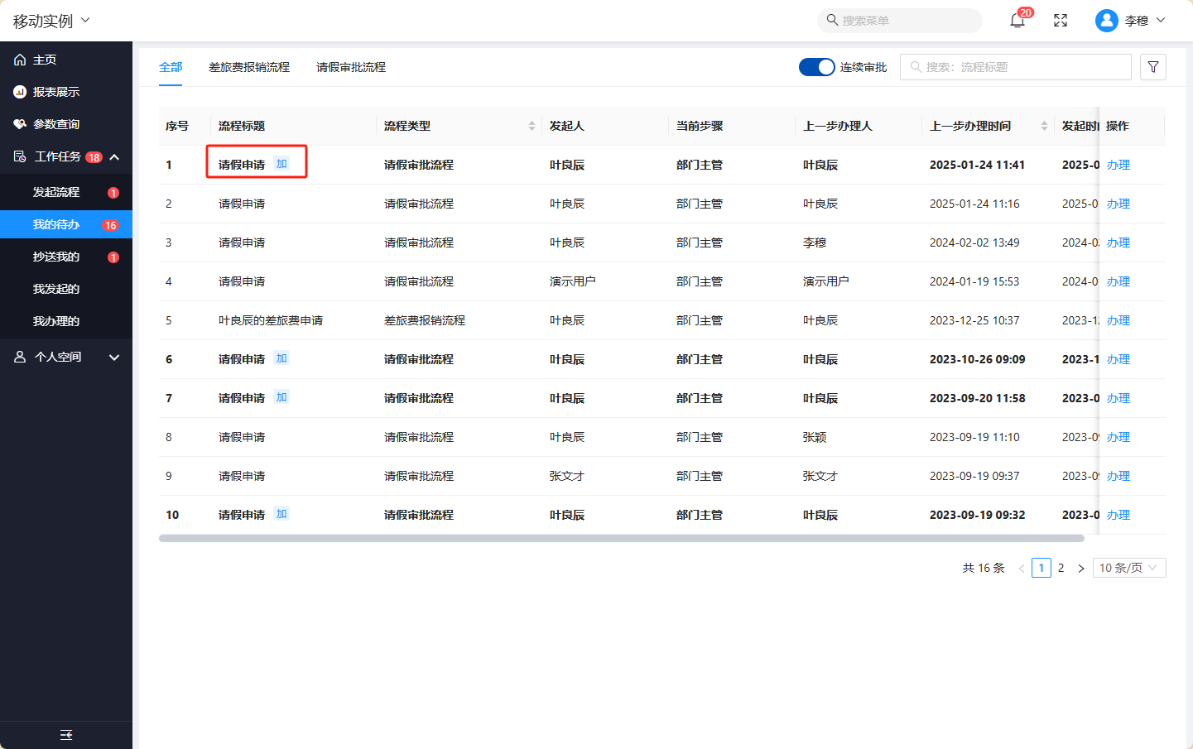This screenshot has height=749, width=1193.
Task: Switch to the 差旅费报销流程 tab
Action: [249, 67]
